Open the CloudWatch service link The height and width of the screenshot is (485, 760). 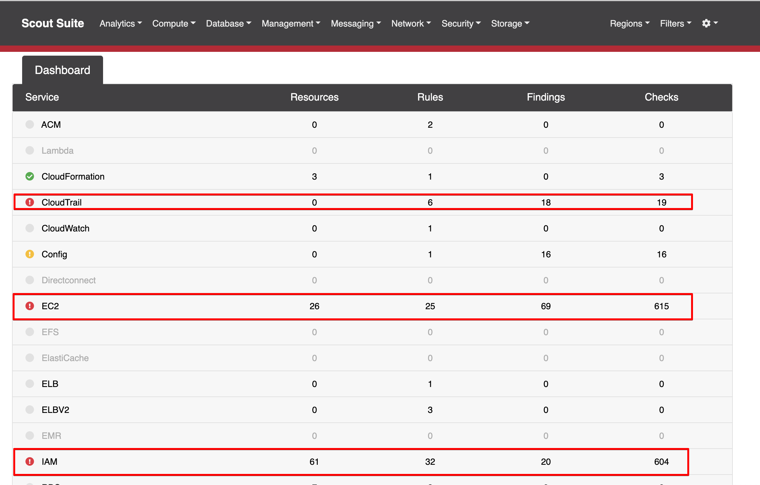tap(65, 228)
